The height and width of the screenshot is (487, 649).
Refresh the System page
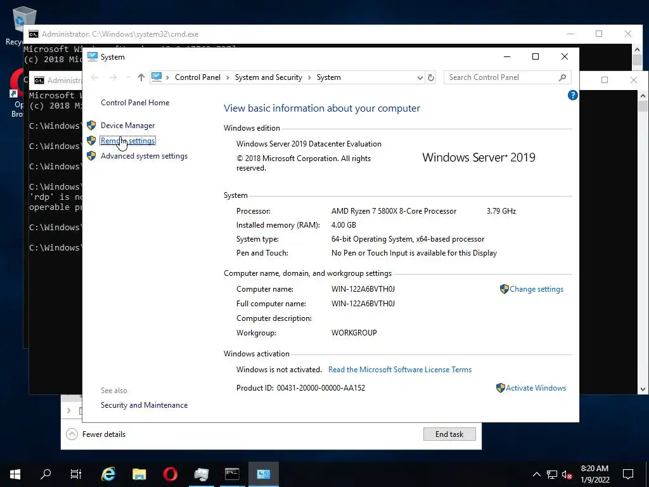point(431,77)
